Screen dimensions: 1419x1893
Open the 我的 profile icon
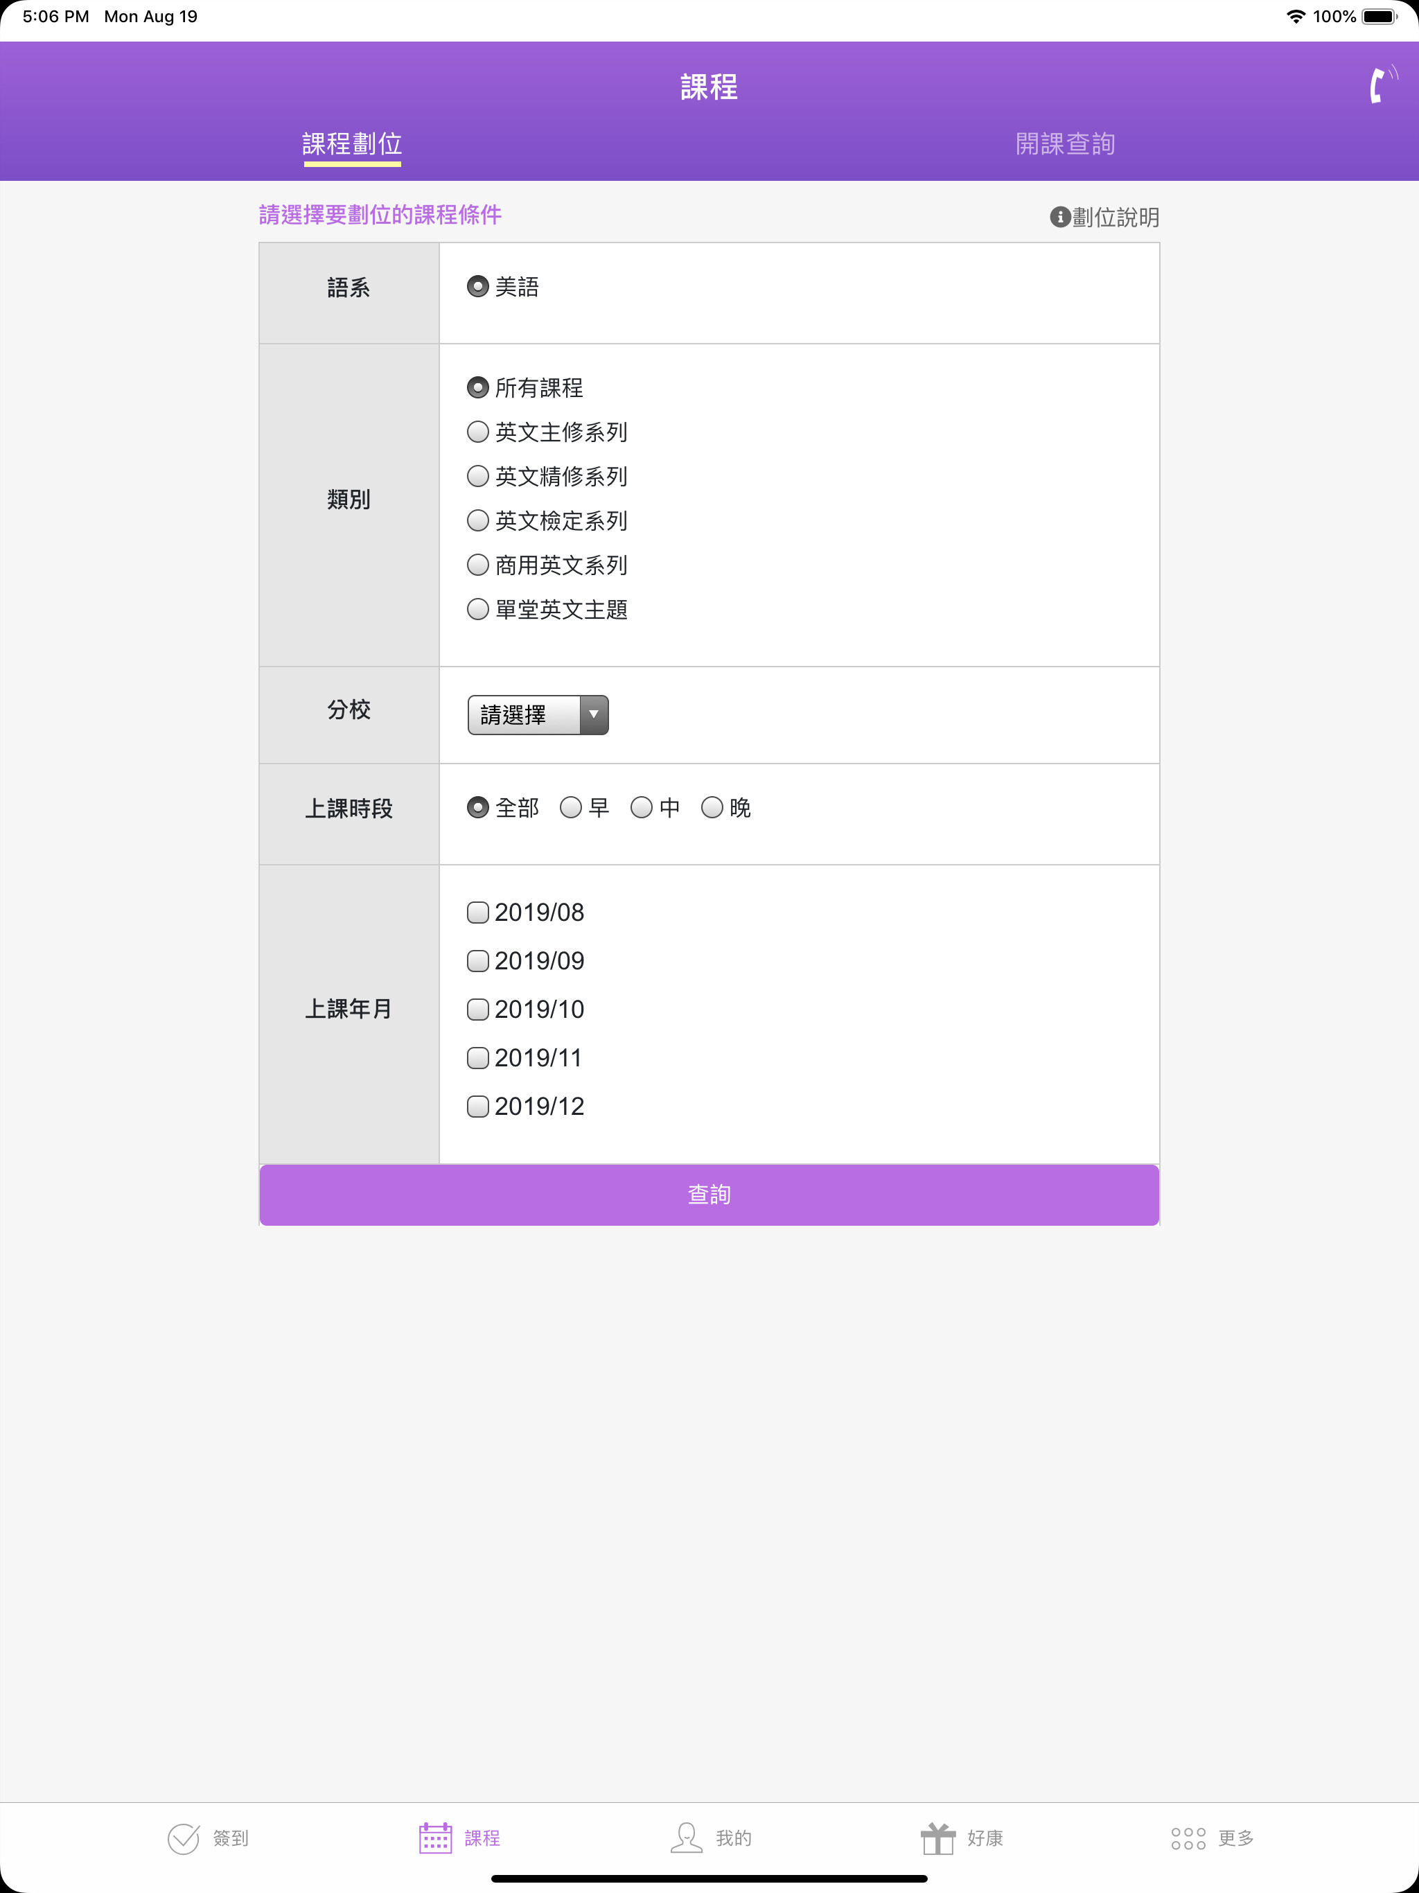coord(687,1838)
